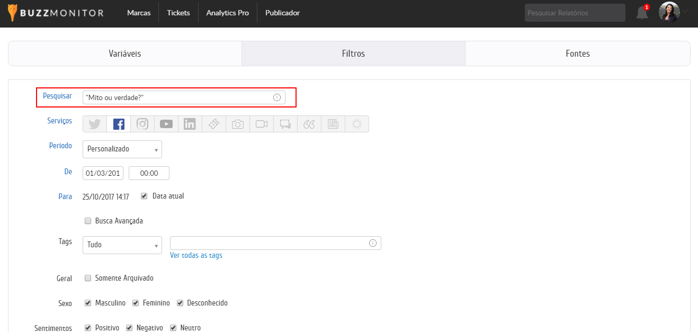698x332 pixels.
Task: Select the camera photo service icon
Action: pos(238,124)
